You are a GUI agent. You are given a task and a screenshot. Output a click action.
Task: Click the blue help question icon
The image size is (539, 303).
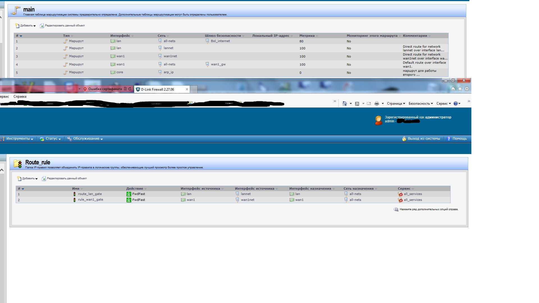coord(455,104)
